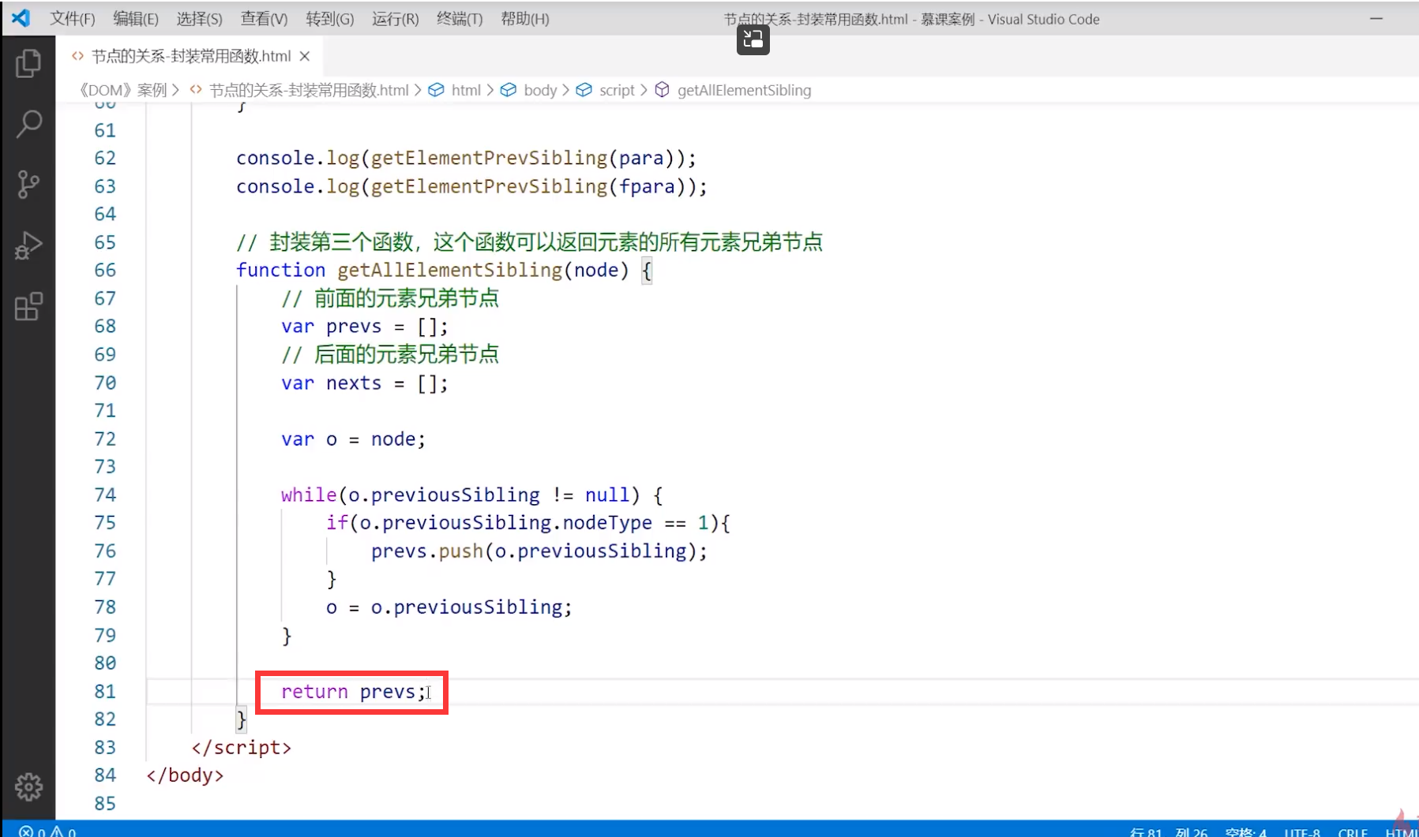Expand the getAllElementSibling breadcrumb item
The height and width of the screenshot is (837, 1419).
(744, 90)
